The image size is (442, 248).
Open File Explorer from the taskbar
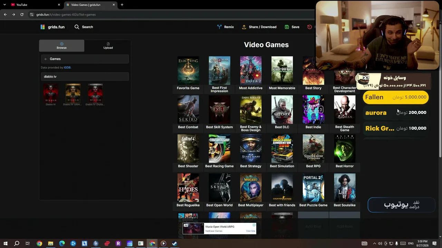[50, 244]
